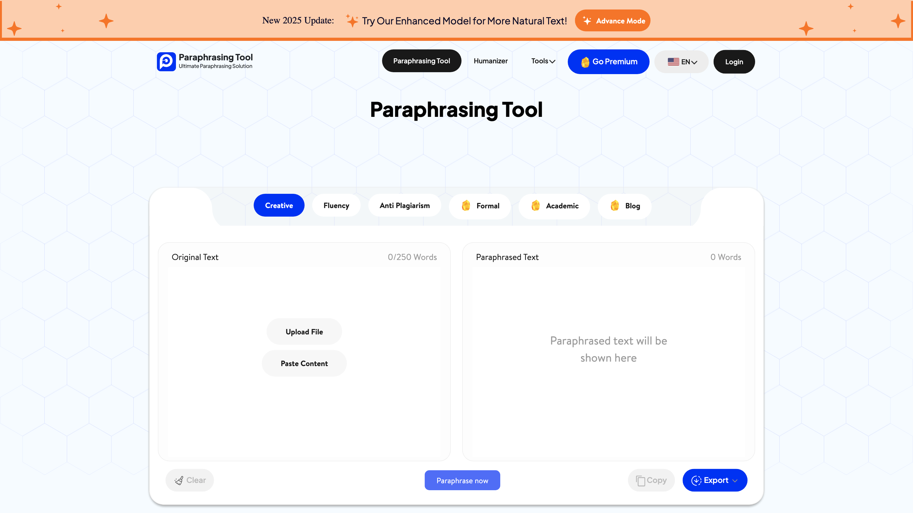
Task: Click the premium gem icon next to Blog
Action: tap(615, 206)
